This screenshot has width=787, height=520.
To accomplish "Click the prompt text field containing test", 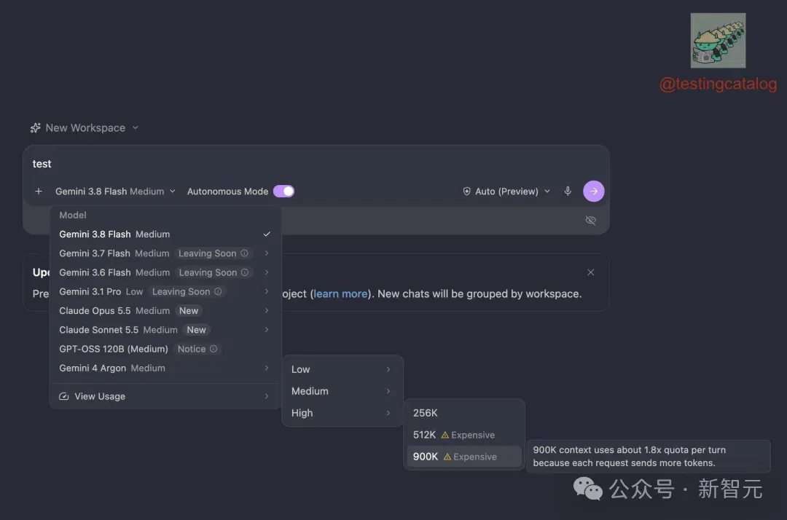I will coord(316,164).
